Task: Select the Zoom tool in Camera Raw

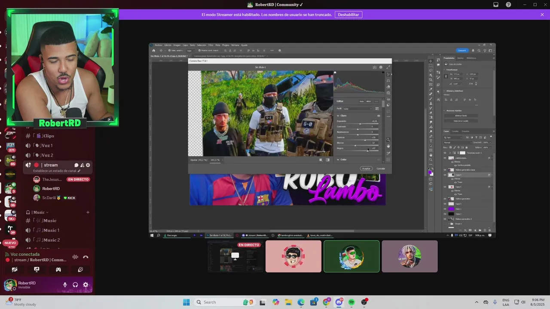Action: click(388, 140)
